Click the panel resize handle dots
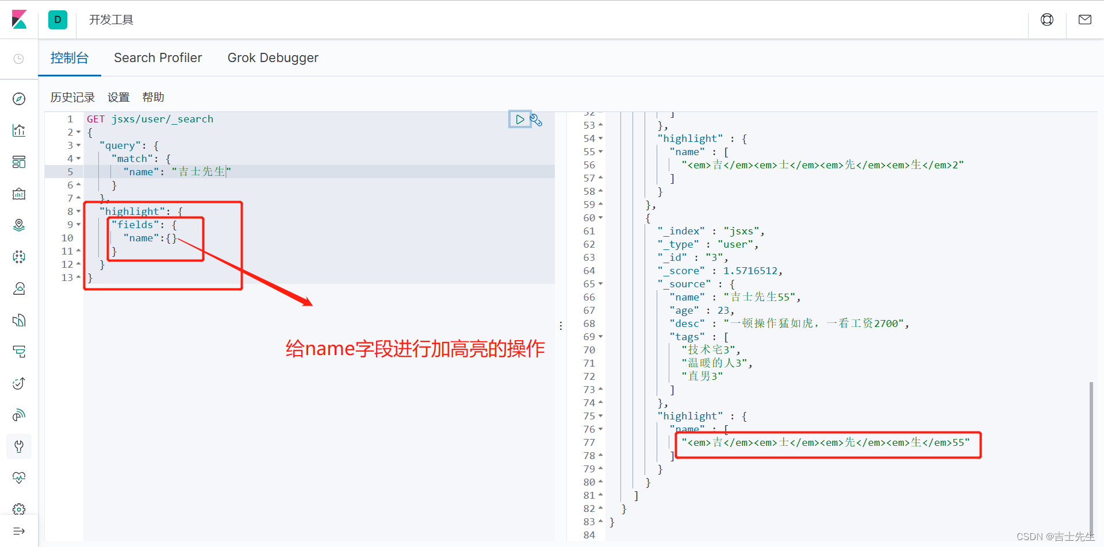Image resolution: width=1104 pixels, height=547 pixels. 561,326
